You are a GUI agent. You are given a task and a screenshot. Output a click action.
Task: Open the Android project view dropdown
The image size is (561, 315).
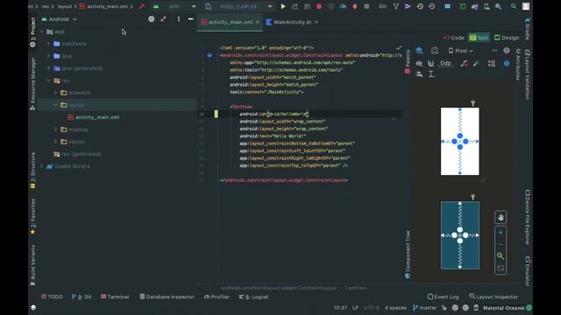[59, 19]
